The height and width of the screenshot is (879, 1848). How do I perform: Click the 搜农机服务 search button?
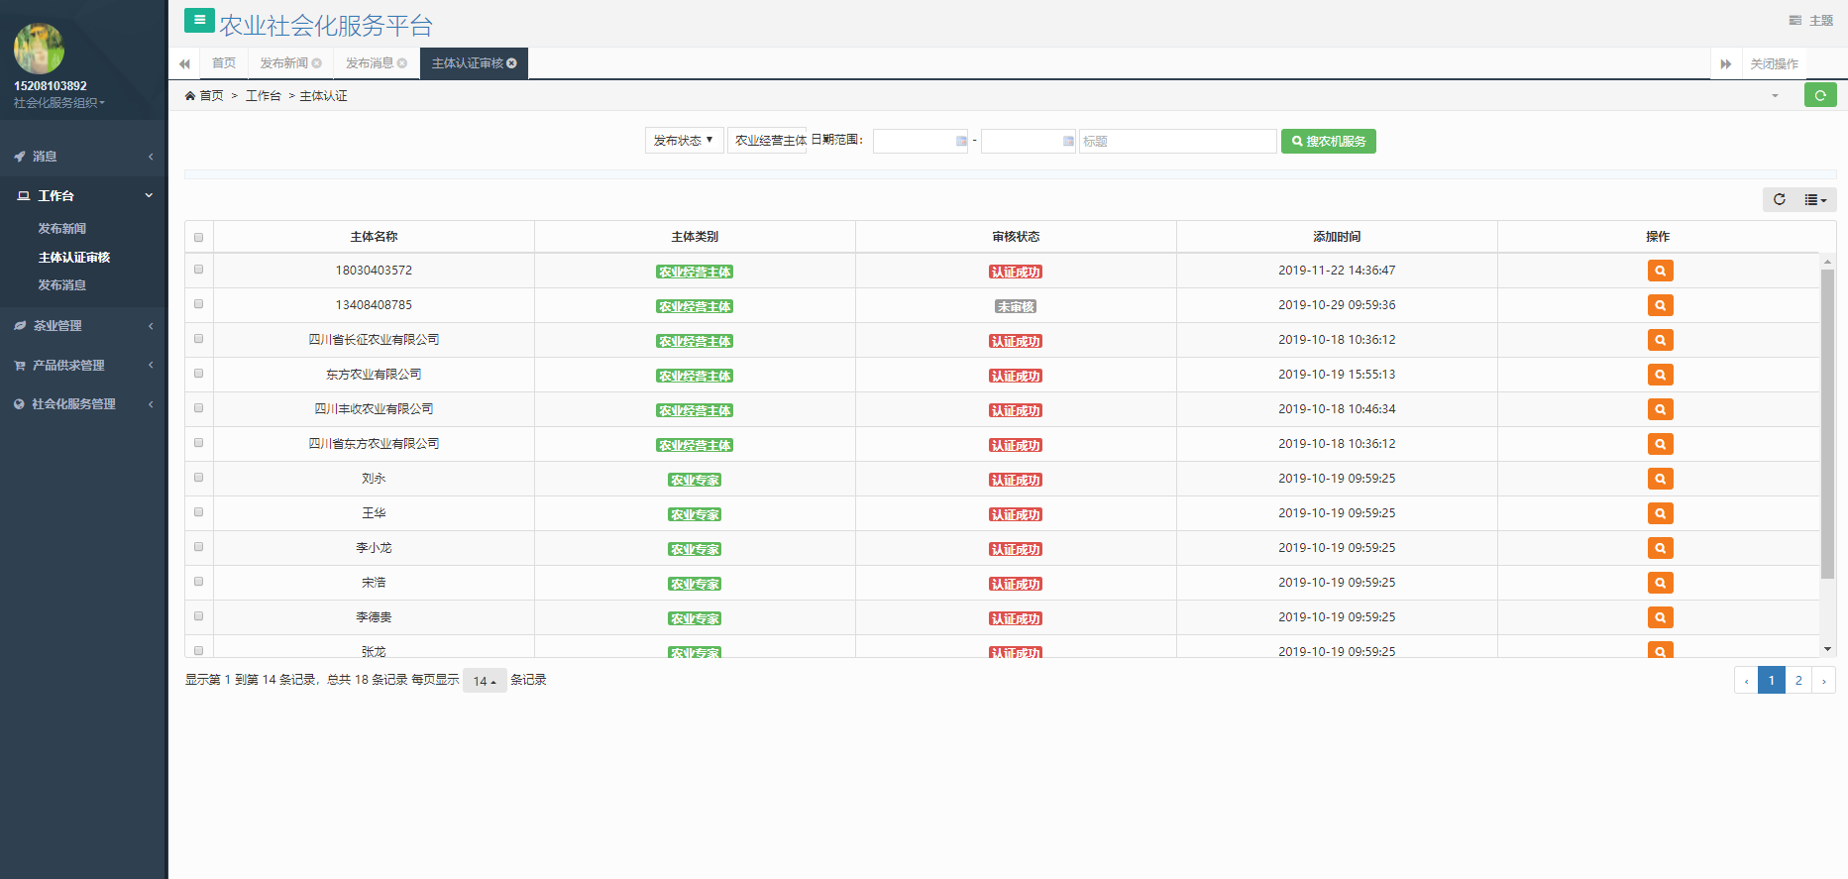click(1328, 141)
